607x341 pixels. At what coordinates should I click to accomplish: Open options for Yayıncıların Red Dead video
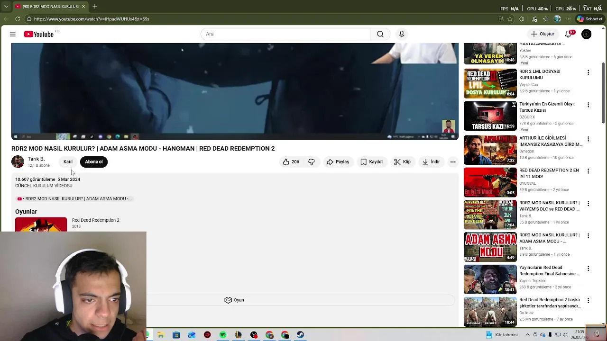[588, 268]
